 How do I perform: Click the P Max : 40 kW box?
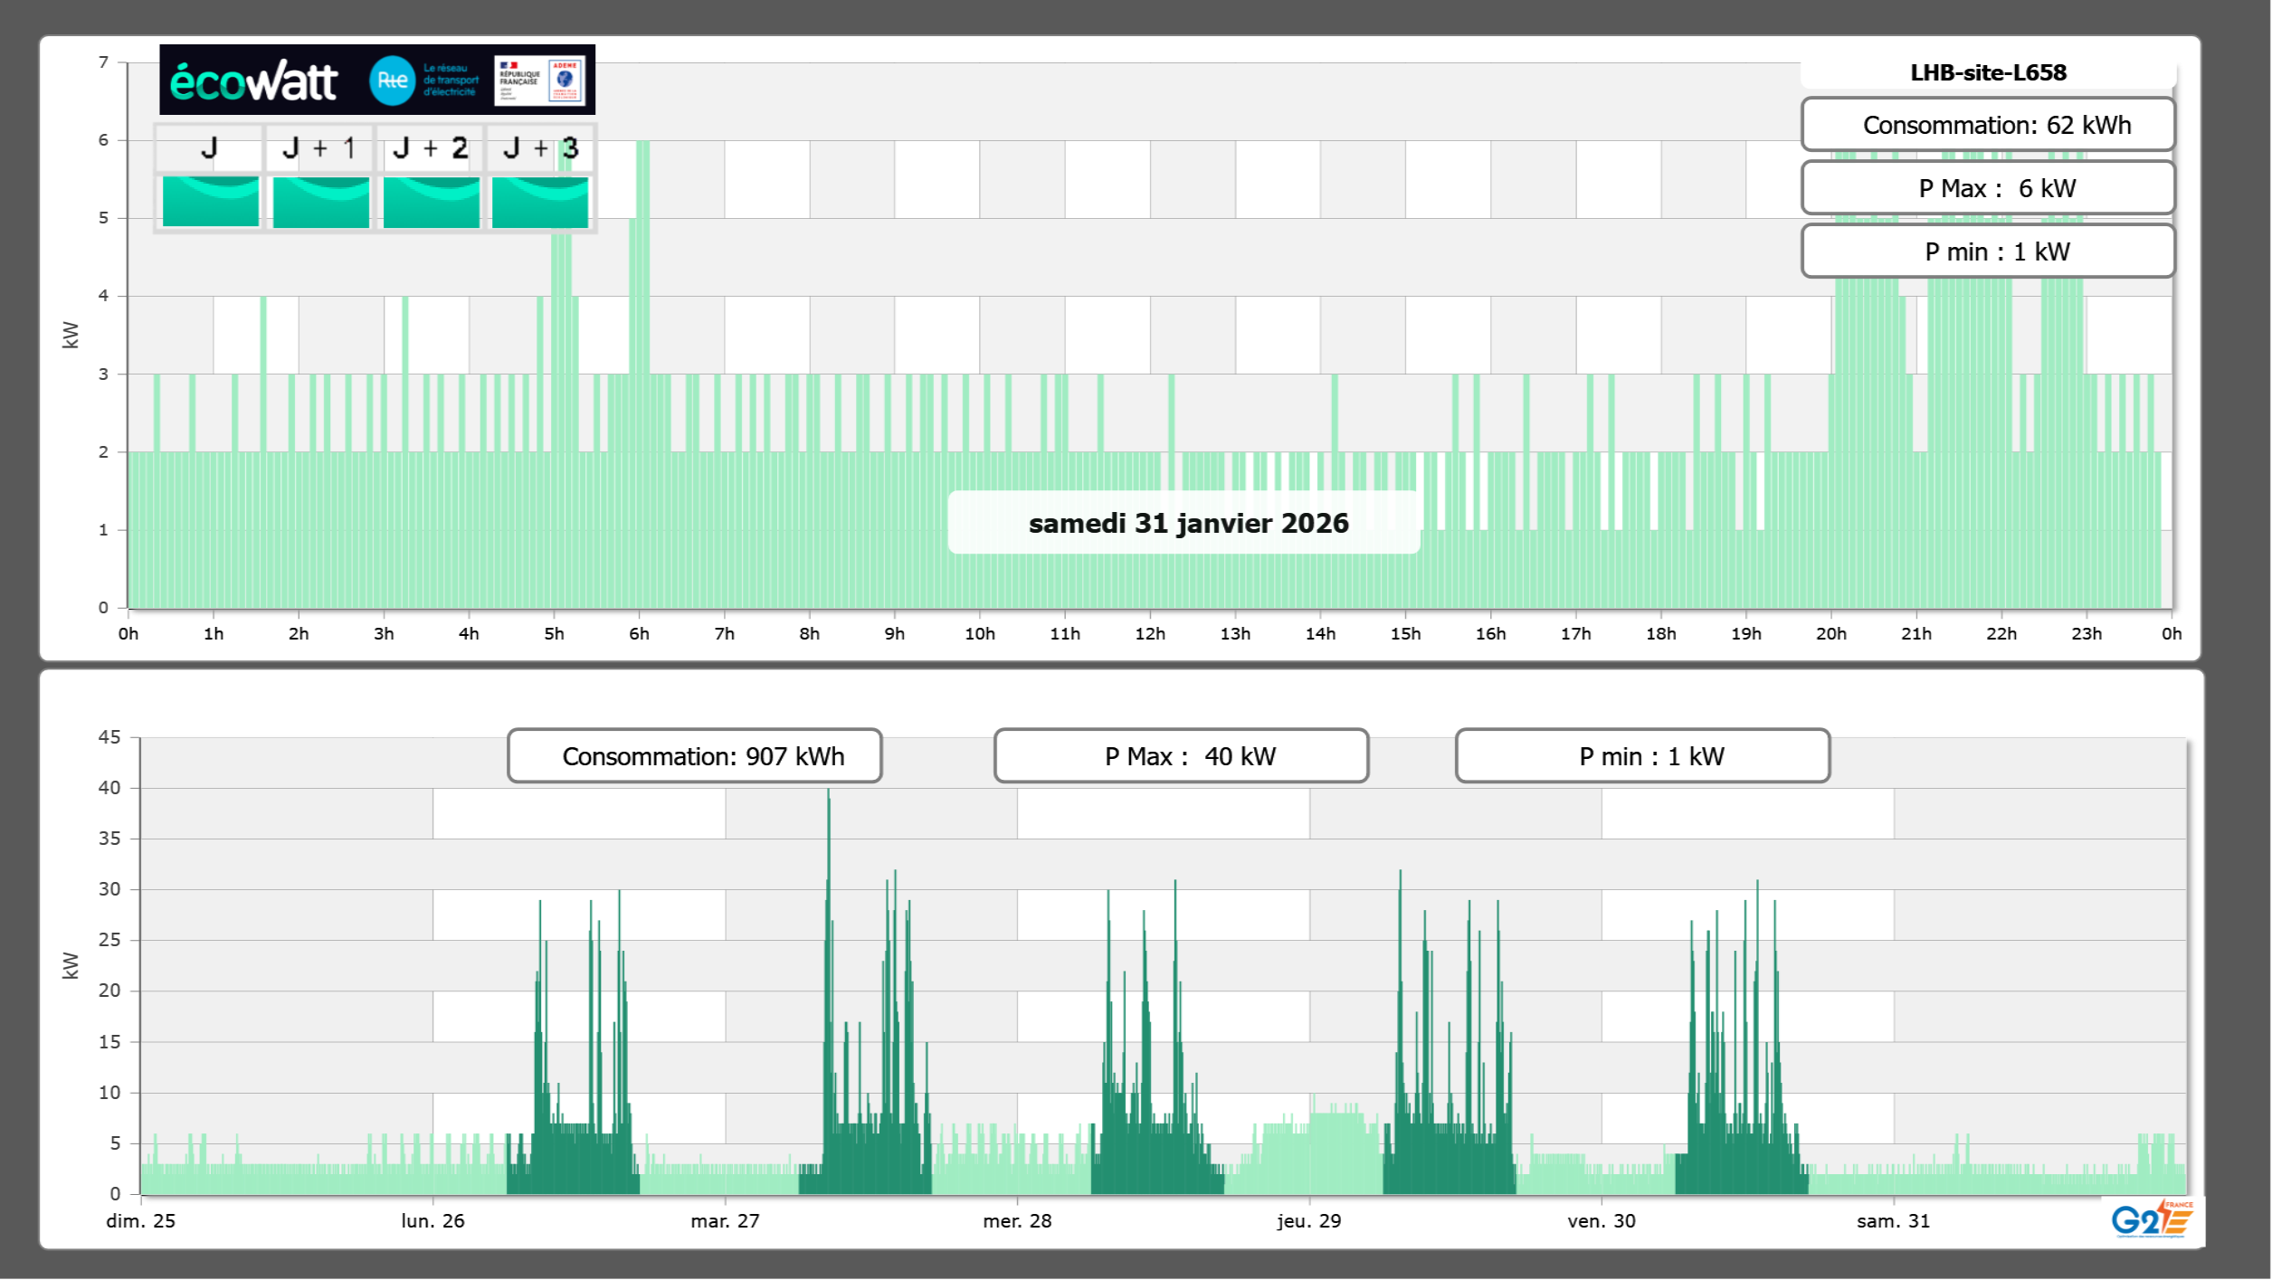1181,756
